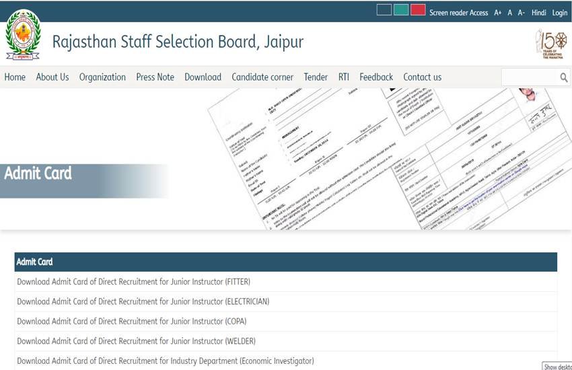The height and width of the screenshot is (370, 572).
Task: Click the Admit Card table header
Action: coord(285,262)
